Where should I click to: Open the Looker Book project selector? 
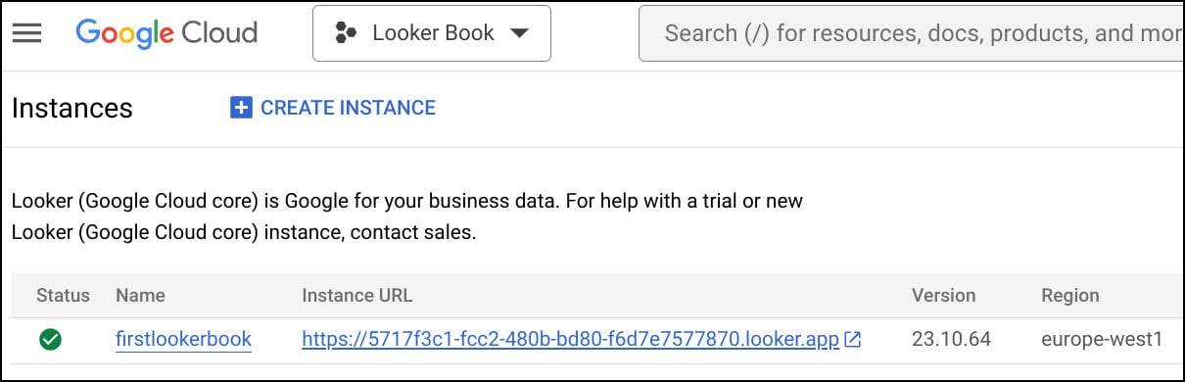(432, 33)
